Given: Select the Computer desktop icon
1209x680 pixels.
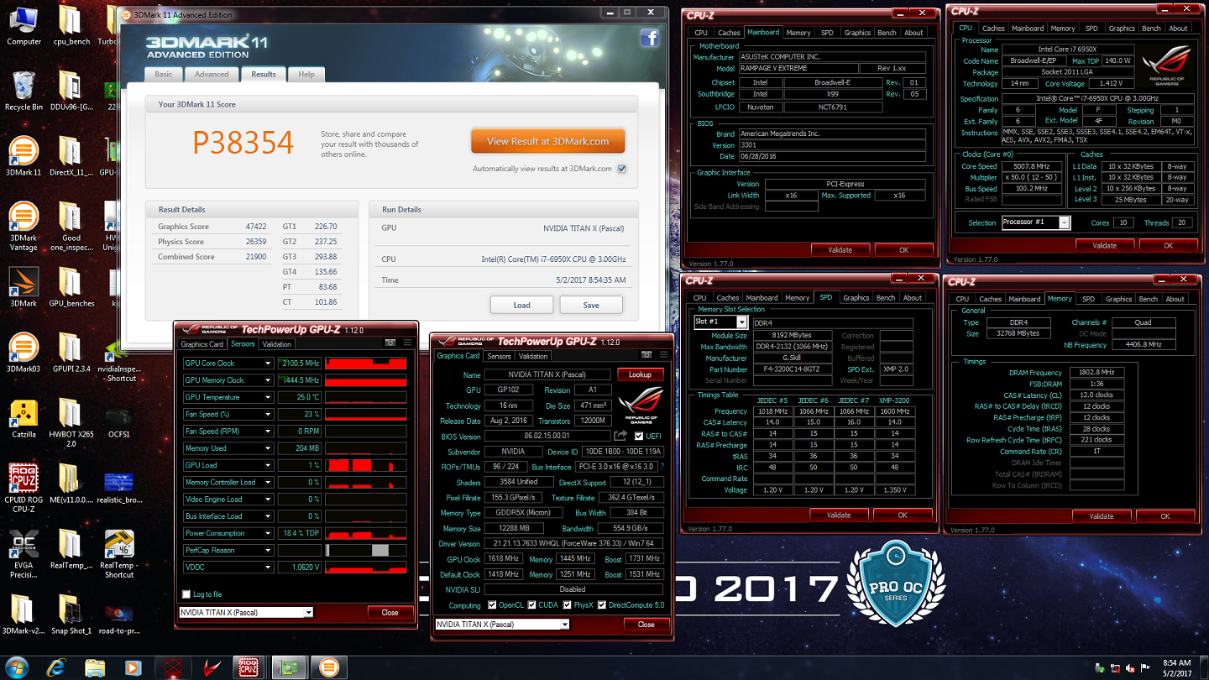Looking at the screenshot, I should coord(24,25).
